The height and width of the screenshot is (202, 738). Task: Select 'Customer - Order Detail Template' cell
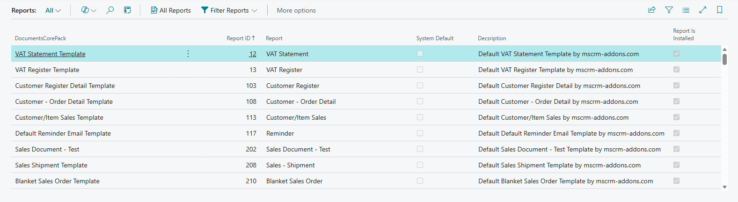64,101
